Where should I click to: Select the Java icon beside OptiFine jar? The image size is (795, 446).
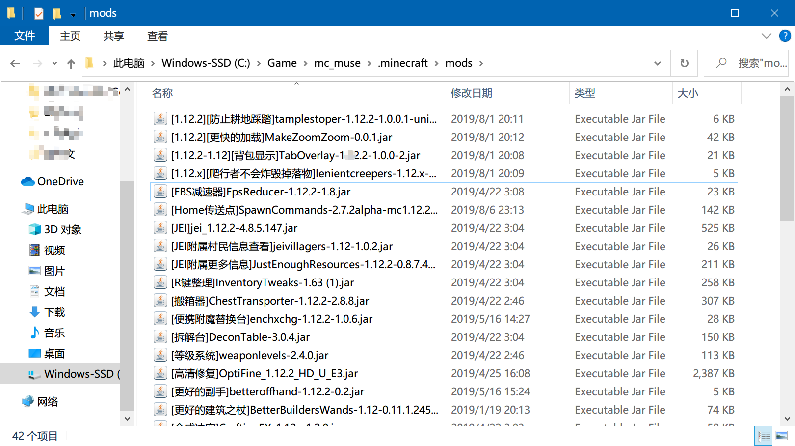click(160, 373)
